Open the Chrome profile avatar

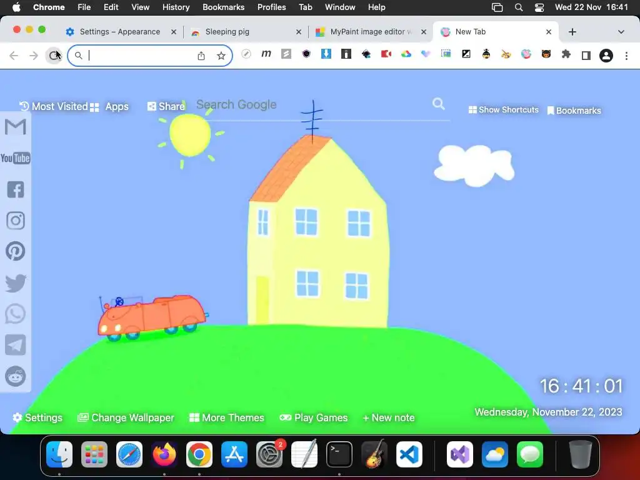[x=606, y=55]
